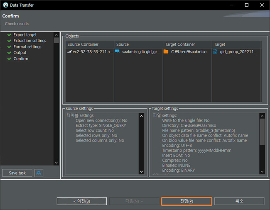The image size is (270, 210).
Task: Open the Output step
Action: pyautogui.click(x=20, y=53)
